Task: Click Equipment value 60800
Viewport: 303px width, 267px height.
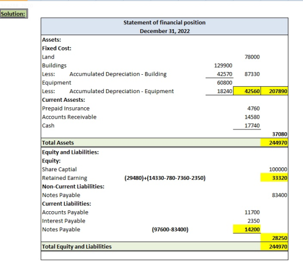Action: [225, 83]
